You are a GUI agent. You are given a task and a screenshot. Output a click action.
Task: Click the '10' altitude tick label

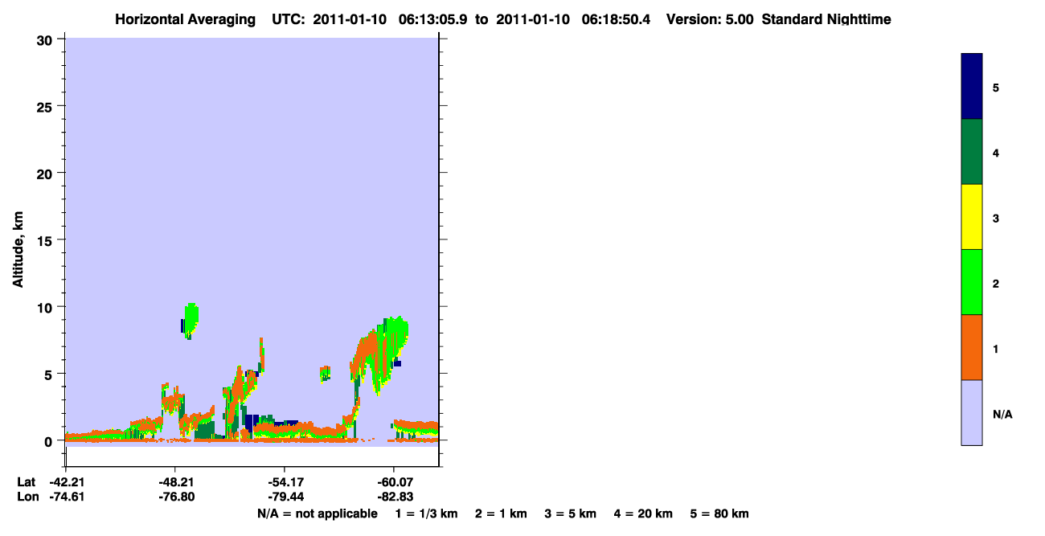pyautogui.click(x=46, y=307)
